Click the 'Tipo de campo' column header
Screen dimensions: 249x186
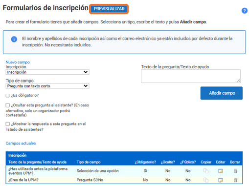[89, 162]
